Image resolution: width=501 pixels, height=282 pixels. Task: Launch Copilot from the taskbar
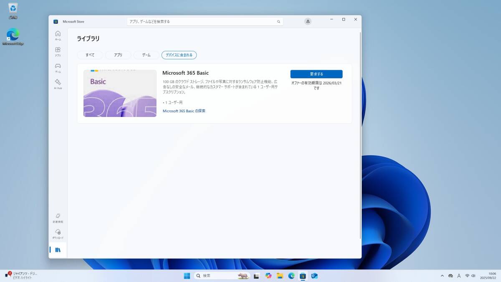pos(268,276)
